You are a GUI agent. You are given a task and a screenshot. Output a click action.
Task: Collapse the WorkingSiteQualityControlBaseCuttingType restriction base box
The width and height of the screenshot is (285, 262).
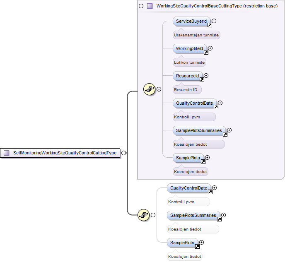pyautogui.click(x=141, y=6)
